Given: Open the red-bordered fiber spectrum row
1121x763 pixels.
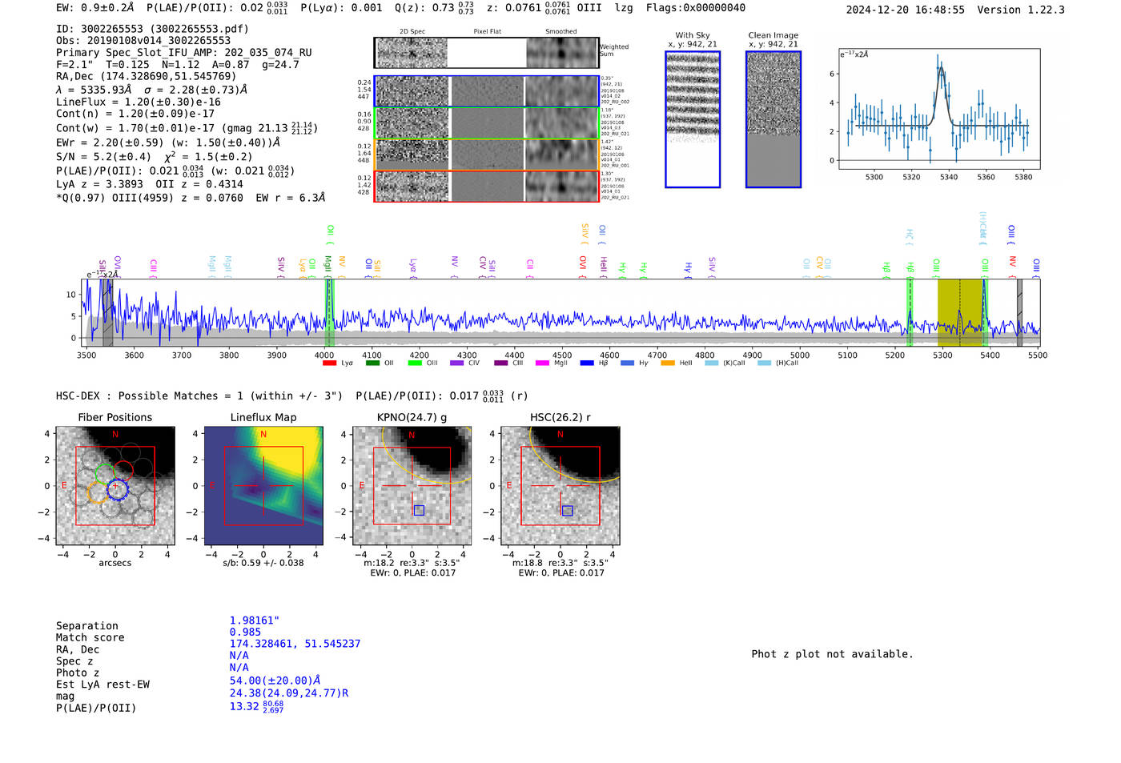Looking at the screenshot, I should (486, 186).
